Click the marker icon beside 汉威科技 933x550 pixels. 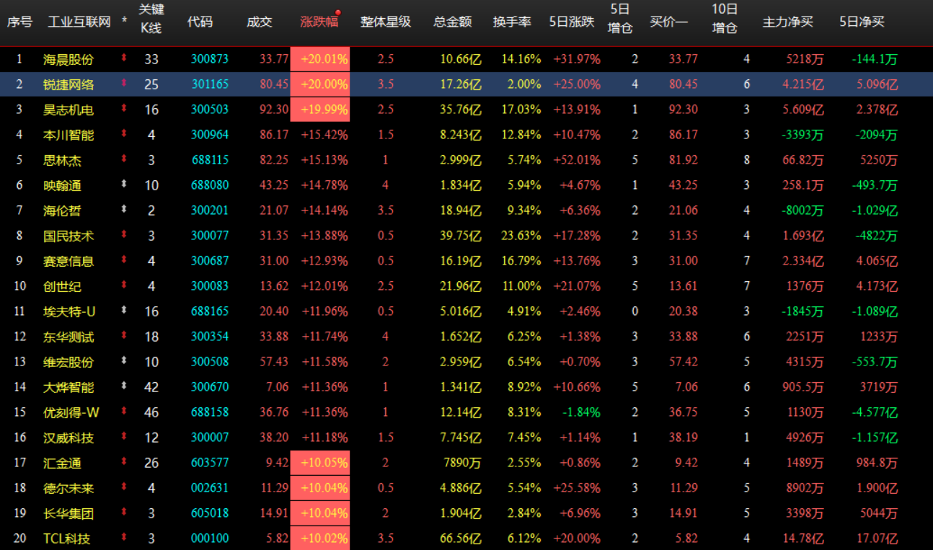pos(124,437)
